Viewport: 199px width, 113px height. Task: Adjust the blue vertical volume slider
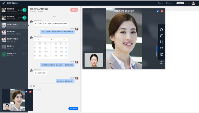(156, 51)
